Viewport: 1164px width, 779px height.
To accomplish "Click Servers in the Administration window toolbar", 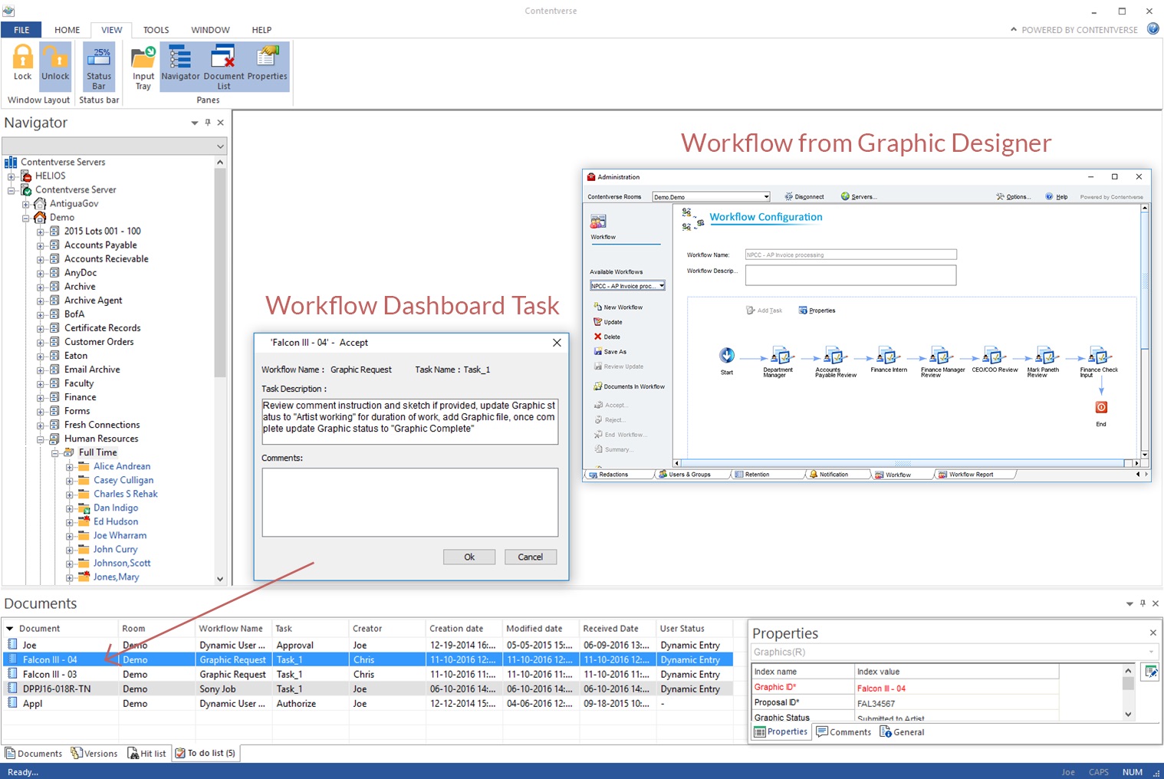I will [858, 197].
